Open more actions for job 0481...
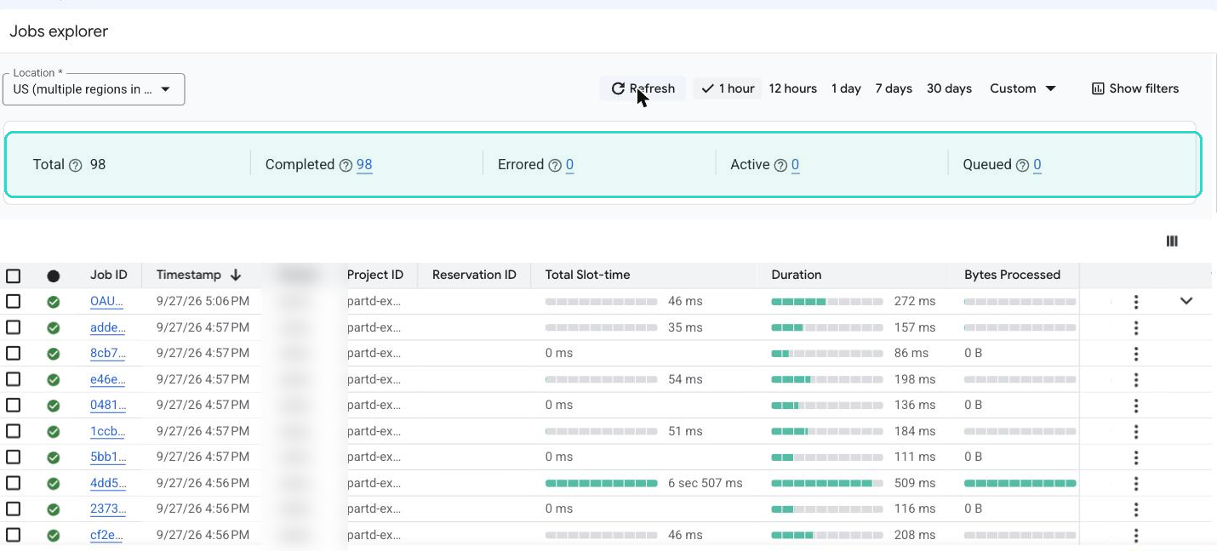Image resolution: width=1217 pixels, height=551 pixels. (x=1135, y=406)
